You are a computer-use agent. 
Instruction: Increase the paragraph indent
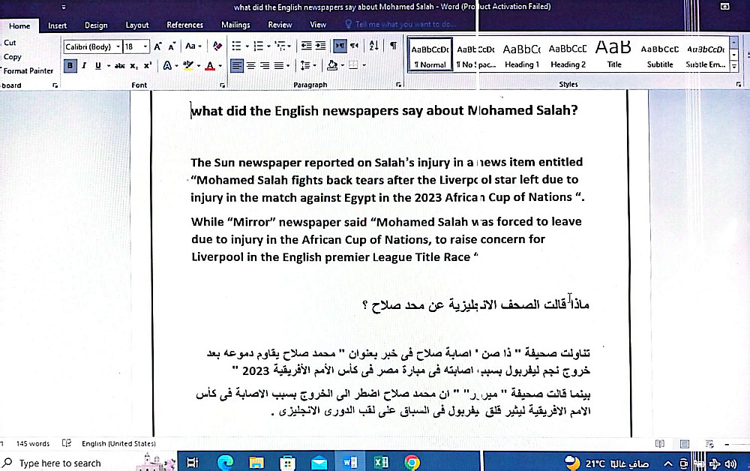pyautogui.click(x=320, y=46)
